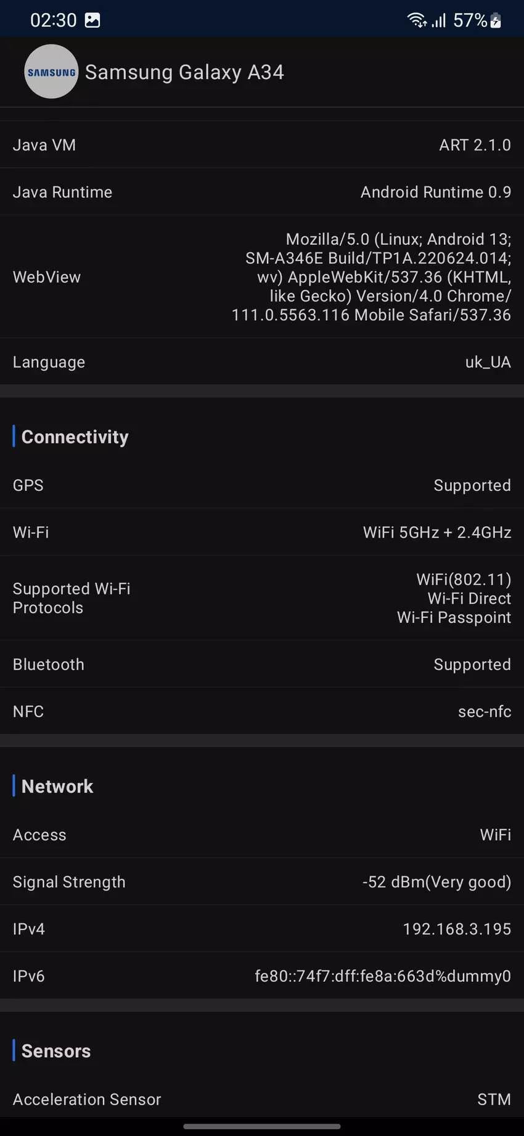Image resolution: width=524 pixels, height=1136 pixels.
Task: Tap the Connectivity section header
Action: 75,437
